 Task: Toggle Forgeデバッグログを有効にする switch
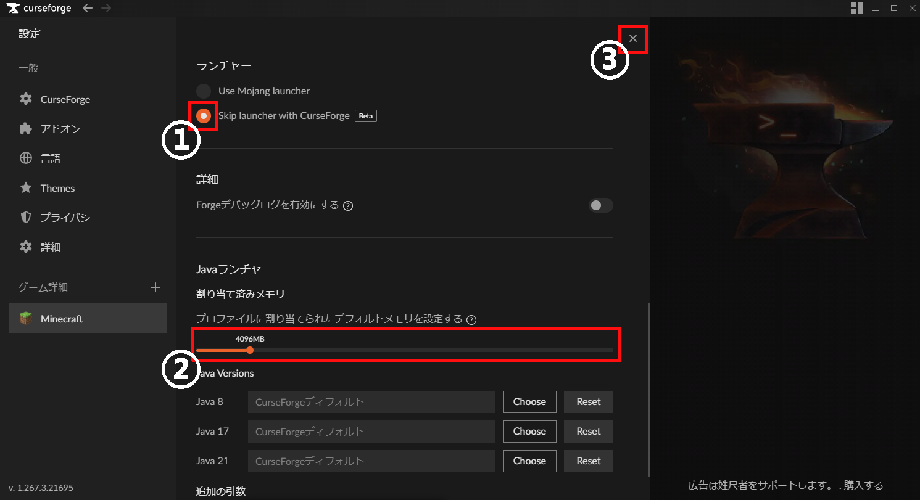point(601,205)
